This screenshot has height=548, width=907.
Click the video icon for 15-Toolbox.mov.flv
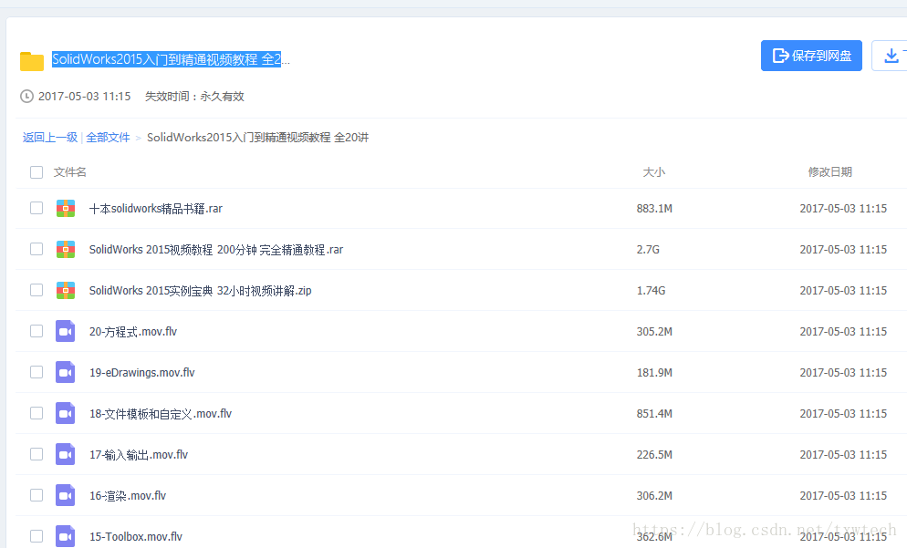(x=66, y=536)
